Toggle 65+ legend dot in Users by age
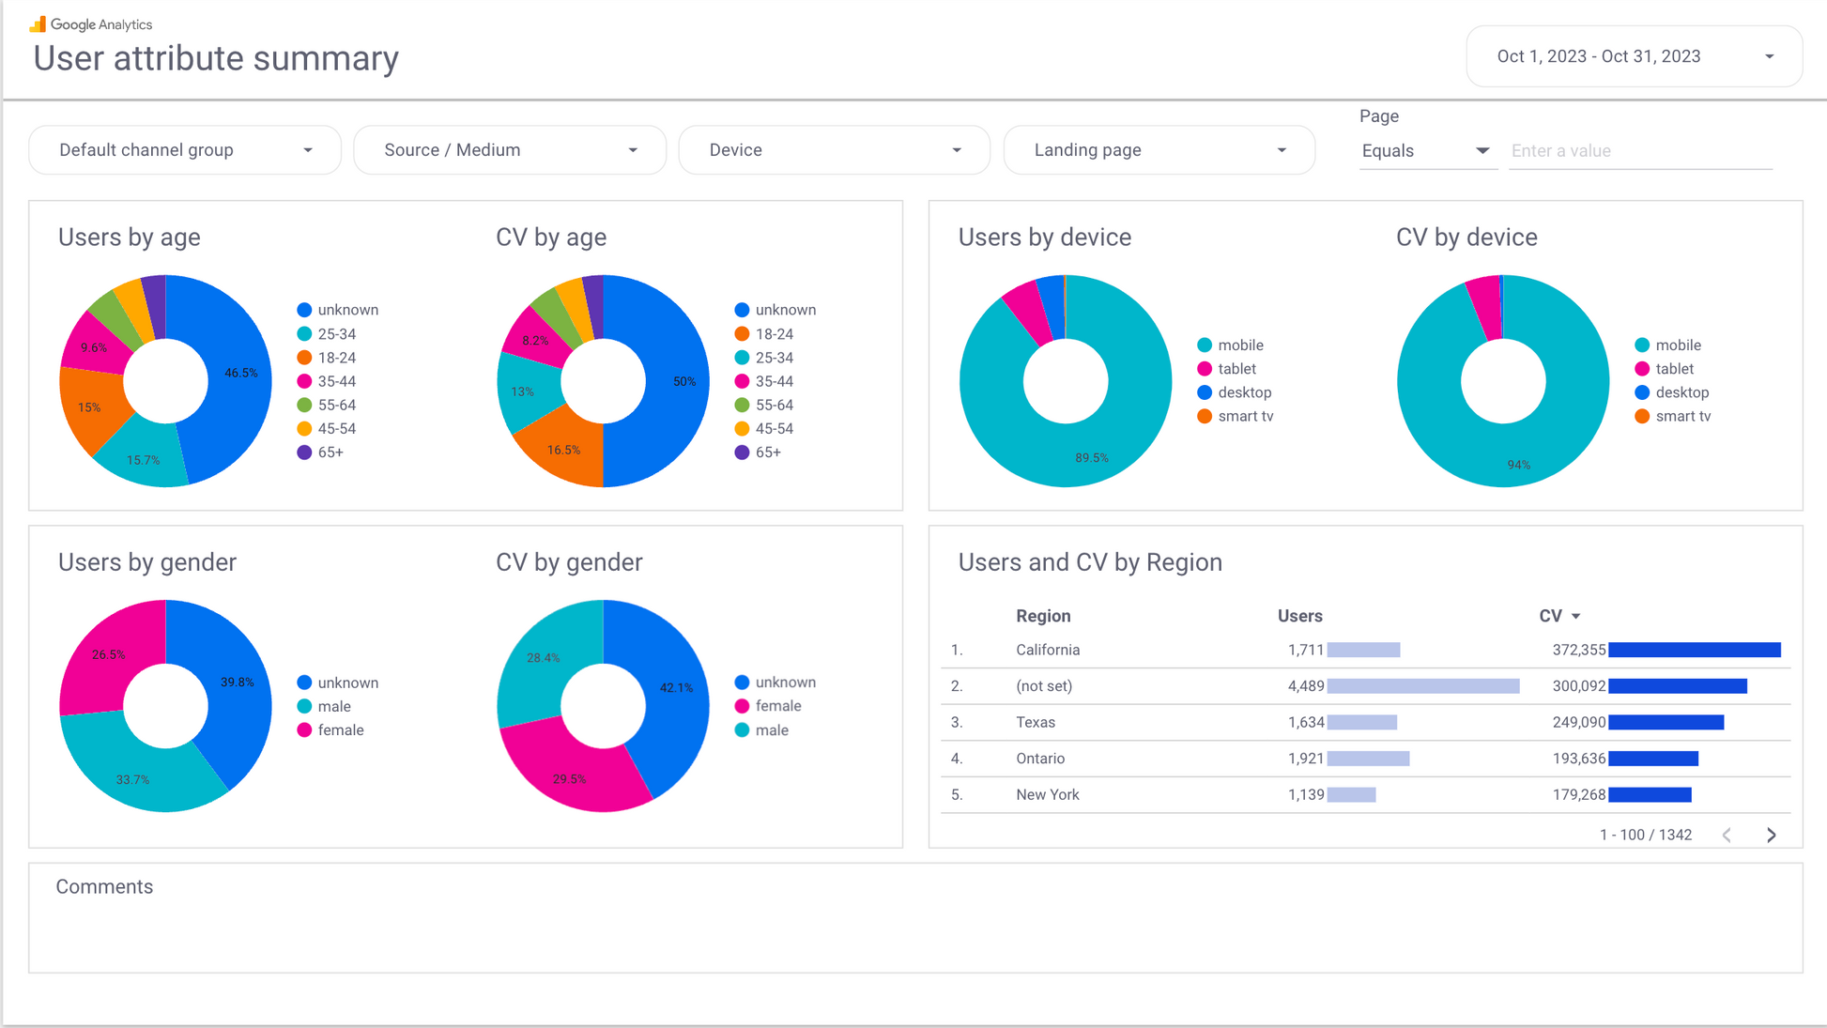Image resolution: width=1827 pixels, height=1028 pixels. point(304,453)
